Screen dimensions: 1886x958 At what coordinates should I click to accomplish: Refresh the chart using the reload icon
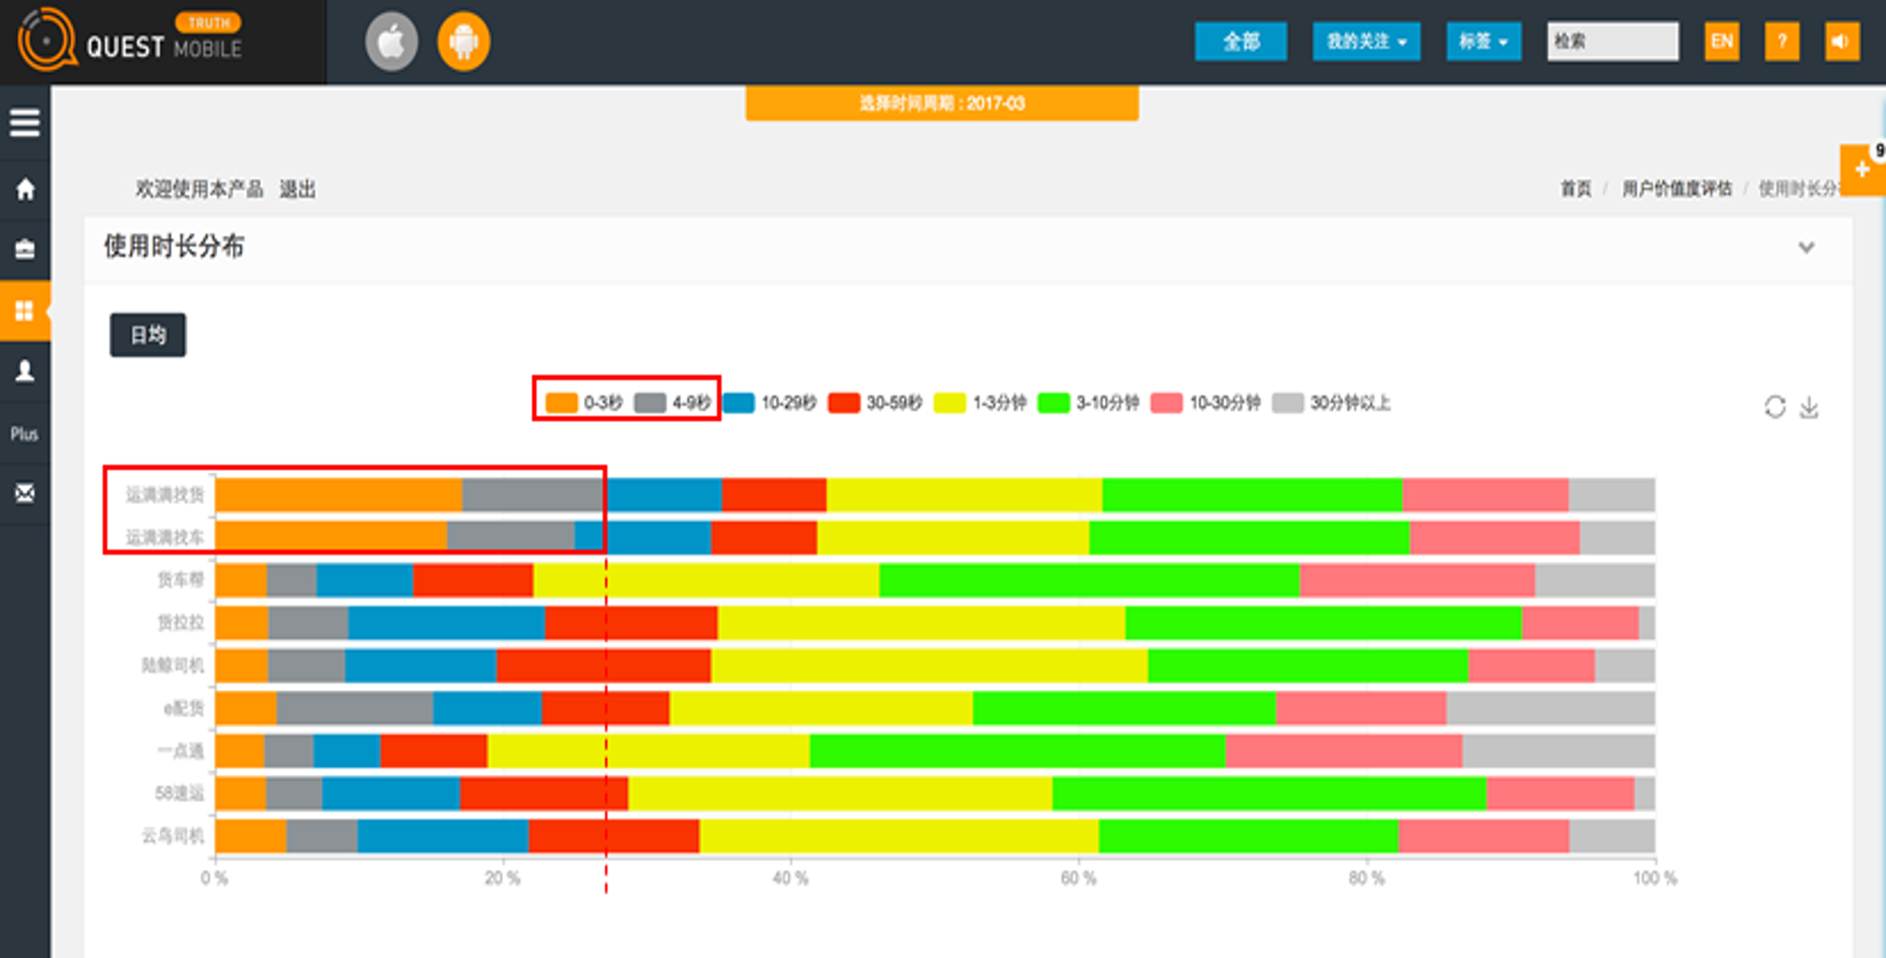click(x=1774, y=407)
